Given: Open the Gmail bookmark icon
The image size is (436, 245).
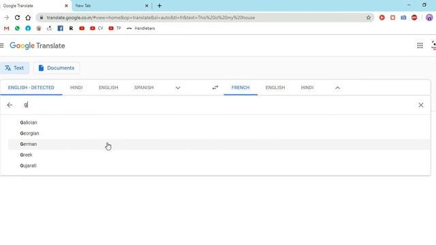Looking at the screenshot, I should 6,29.
